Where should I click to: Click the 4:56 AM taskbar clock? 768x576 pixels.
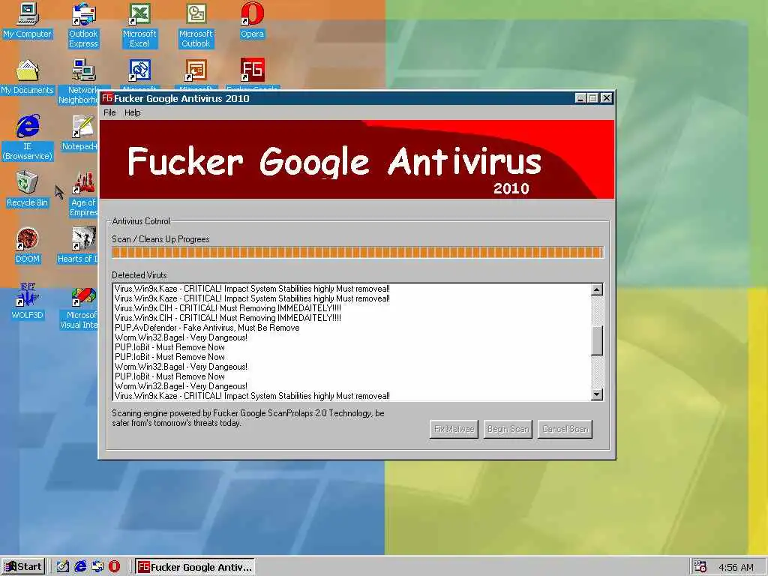736,567
